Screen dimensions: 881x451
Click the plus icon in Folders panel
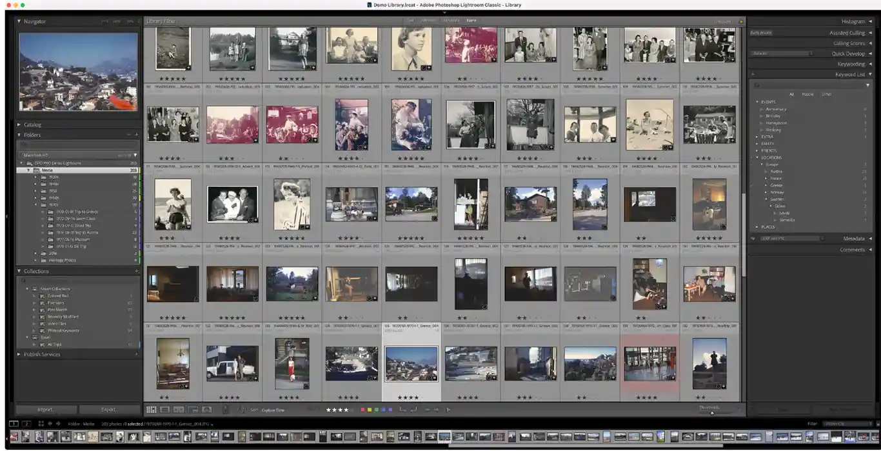pyautogui.click(x=136, y=135)
